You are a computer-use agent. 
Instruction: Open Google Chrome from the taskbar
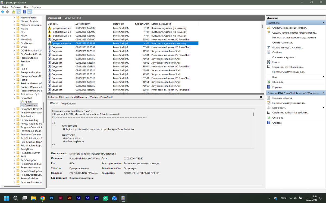click(x=42, y=198)
